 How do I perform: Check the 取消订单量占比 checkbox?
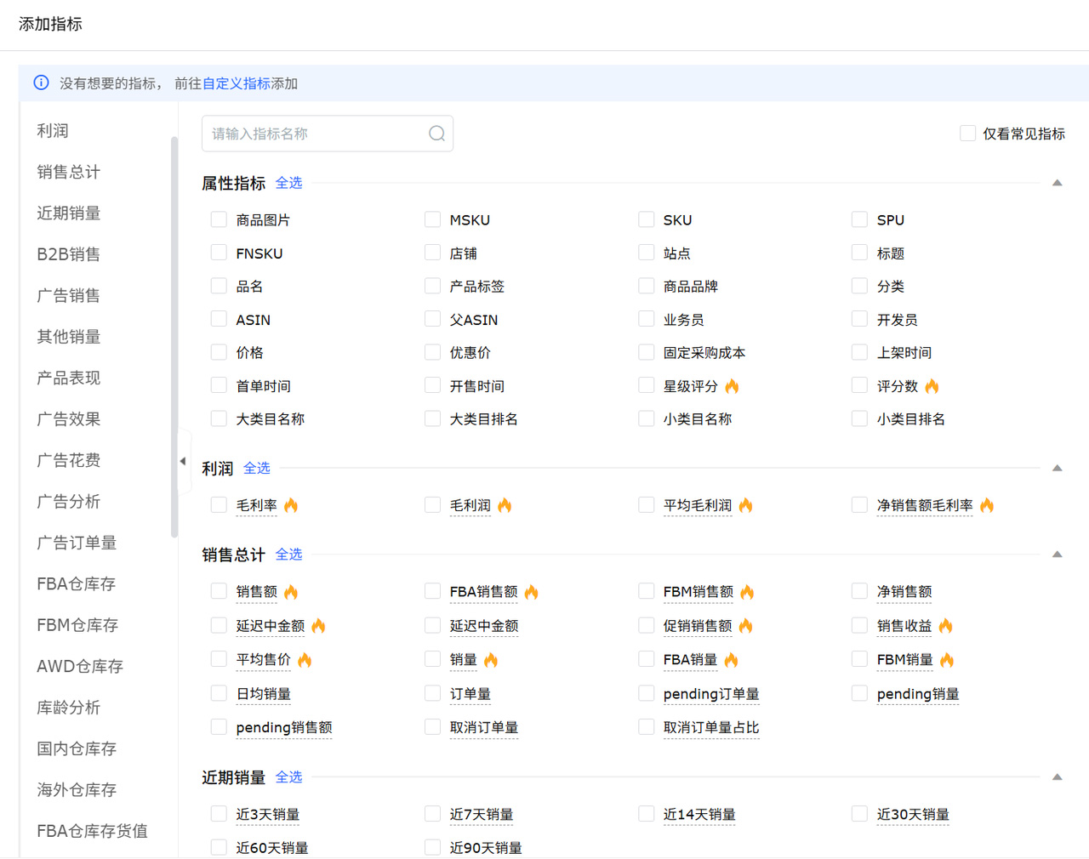click(x=646, y=727)
